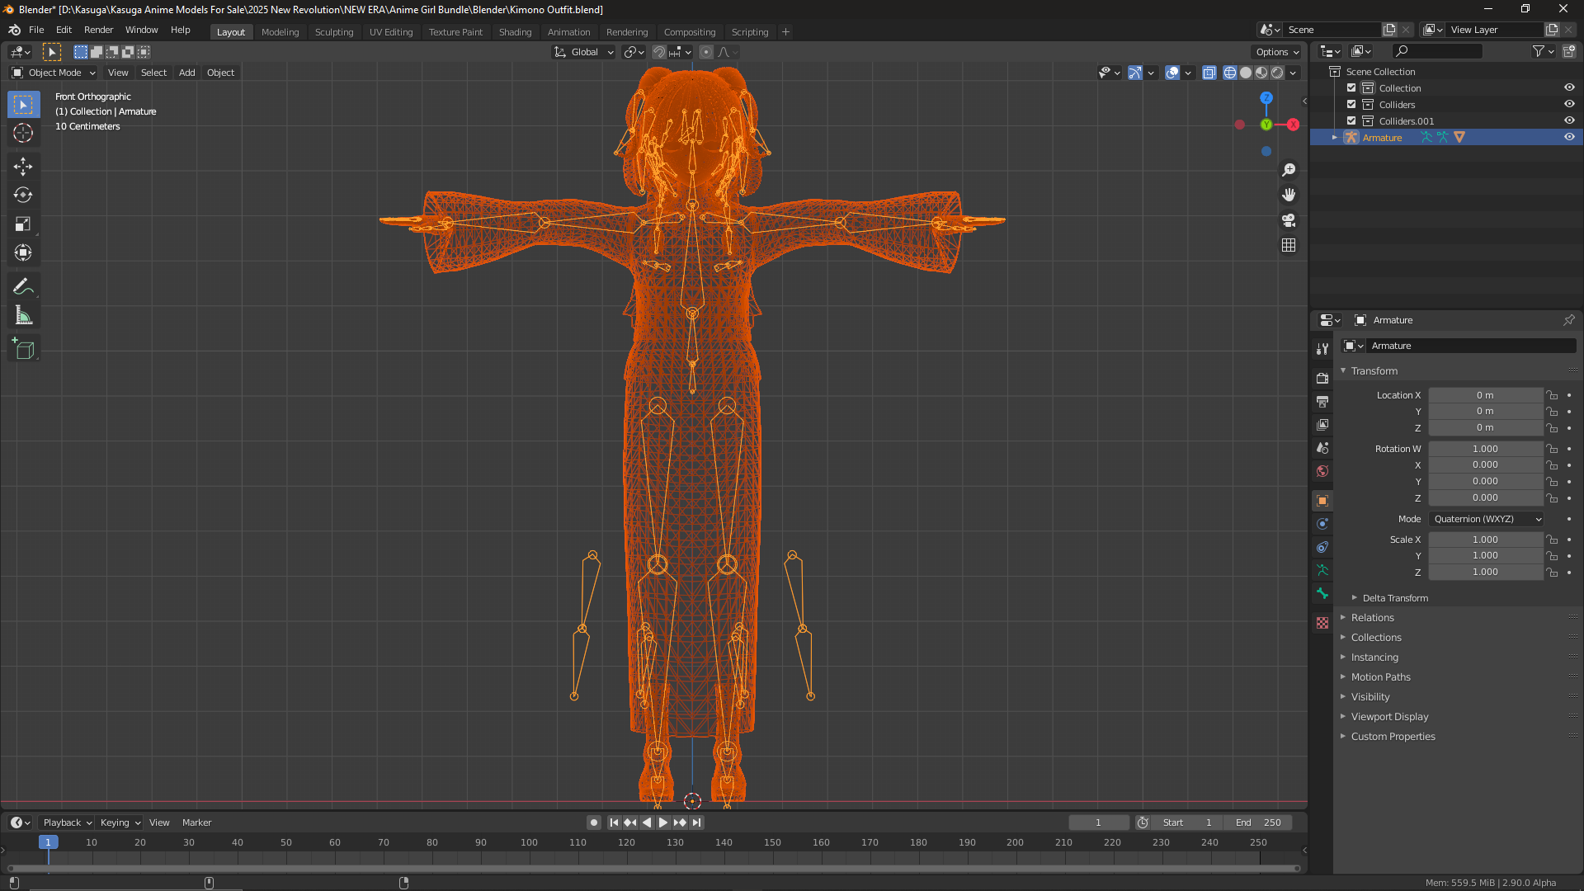This screenshot has width=1584, height=891.
Task: Switch to the Sculpting workspace tab
Action: click(x=333, y=32)
